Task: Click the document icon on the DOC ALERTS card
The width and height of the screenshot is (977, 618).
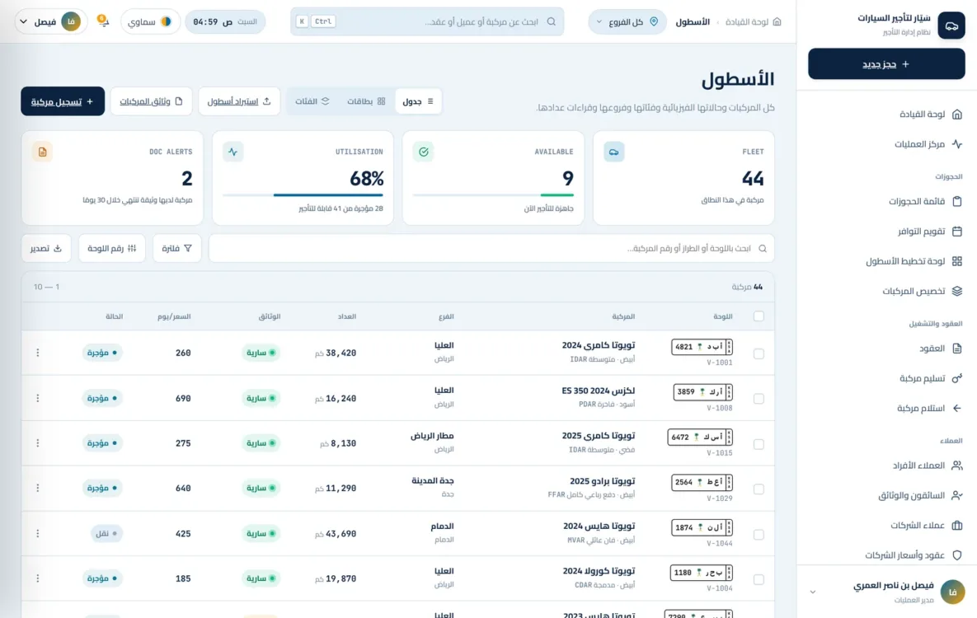Action: (42, 152)
